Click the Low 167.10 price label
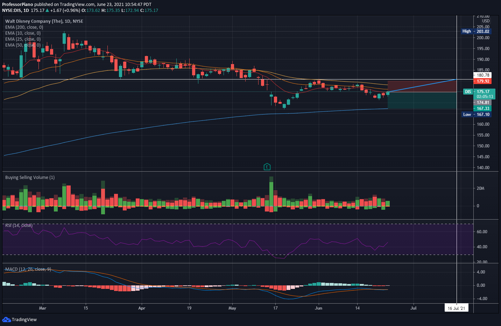 [x=476, y=115]
